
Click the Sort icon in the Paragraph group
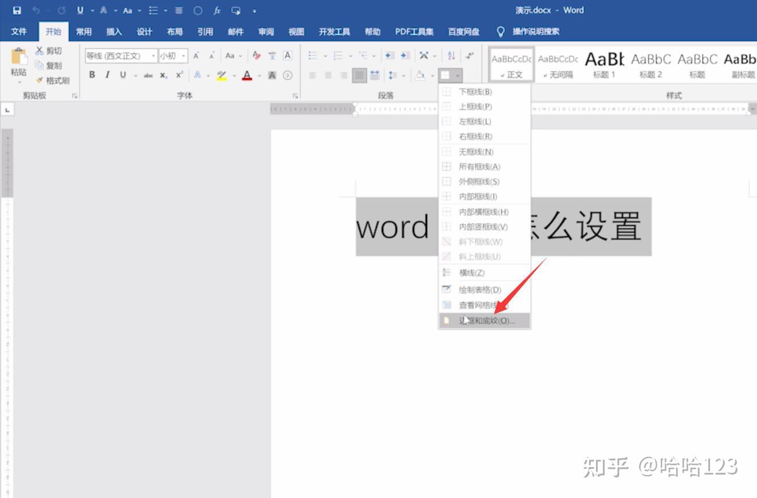tap(452, 56)
